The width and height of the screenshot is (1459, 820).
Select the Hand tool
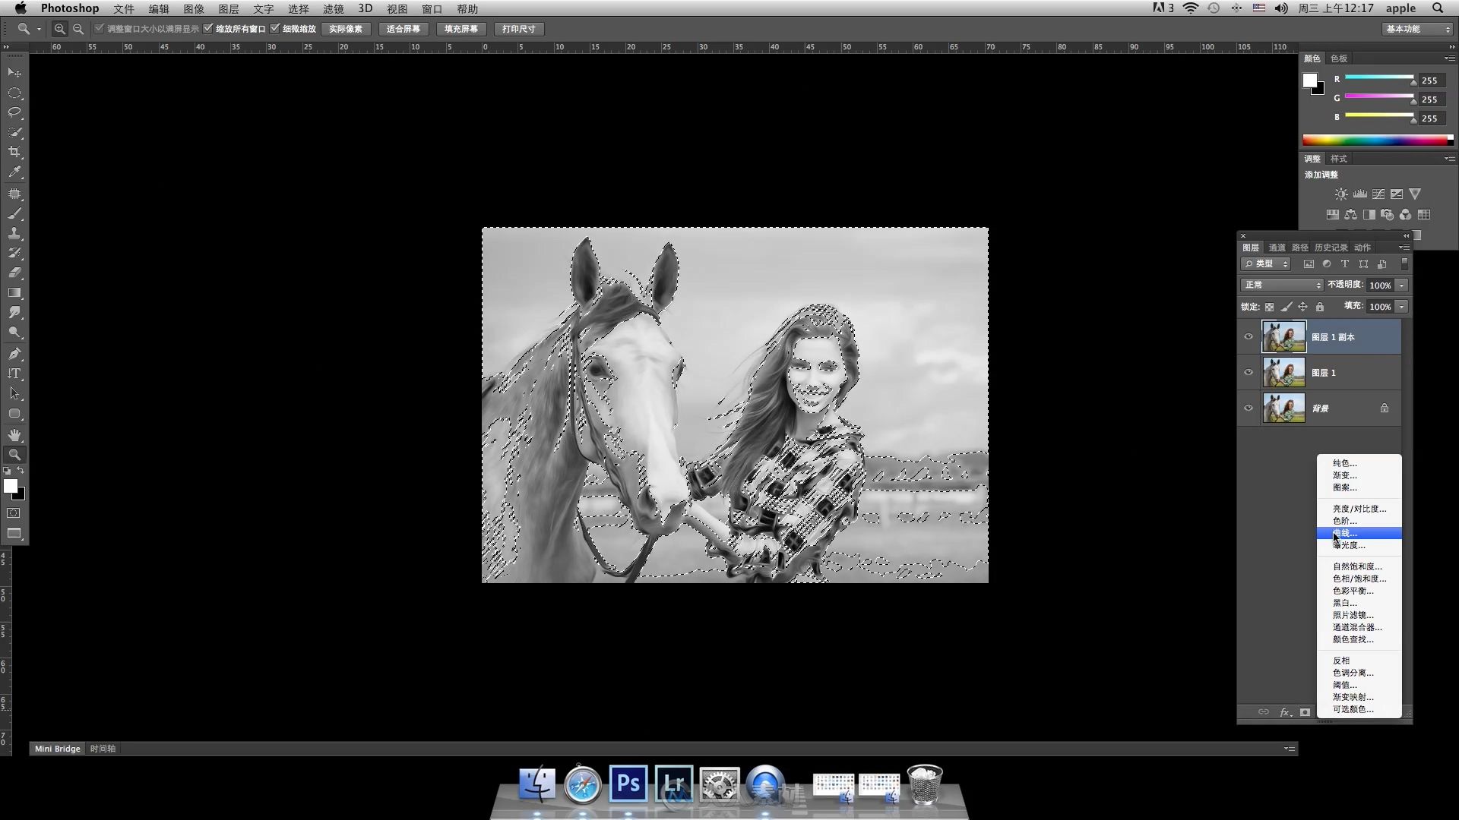click(x=14, y=435)
